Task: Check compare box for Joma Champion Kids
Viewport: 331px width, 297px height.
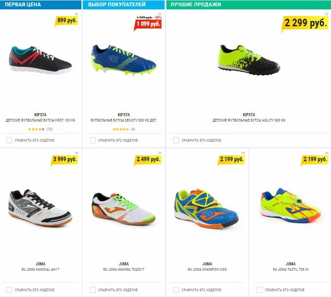Action: [x=176, y=290]
